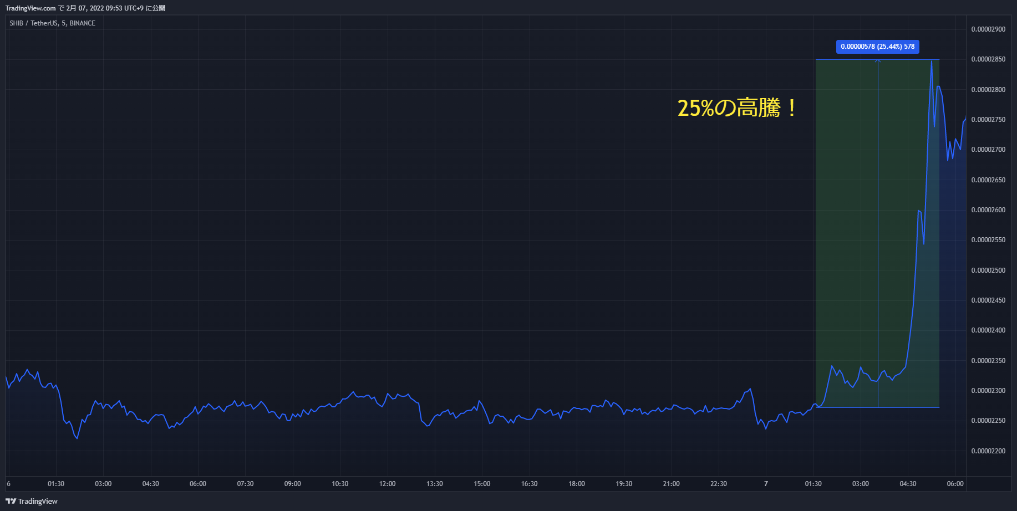Click the 04:30 label after day 6
This screenshot has width=1017, height=511.
[151, 484]
